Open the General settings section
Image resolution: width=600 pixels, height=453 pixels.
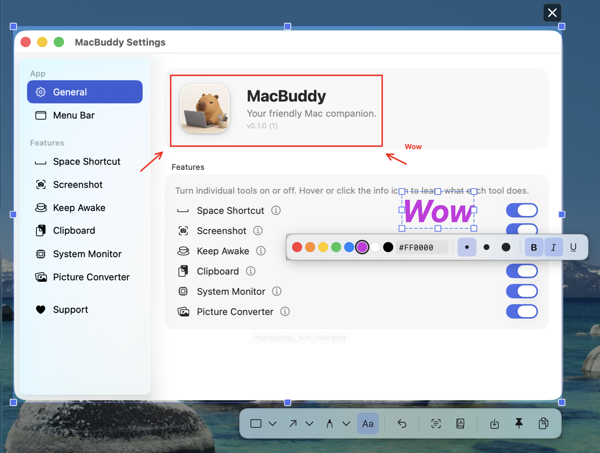(x=85, y=92)
